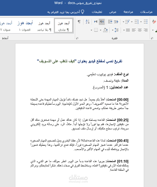This screenshot has height=187, width=157.
Task: Click the [00:00] timestamp in document
Action: point(123,100)
